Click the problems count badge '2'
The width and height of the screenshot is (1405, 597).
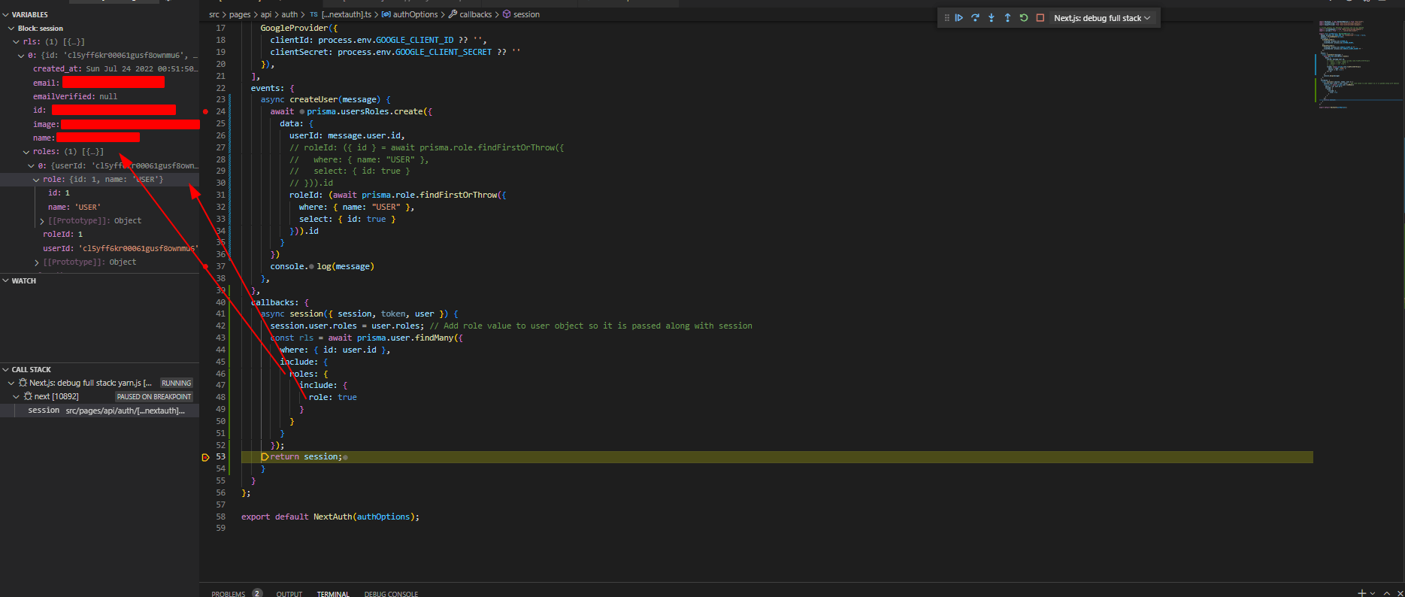pyautogui.click(x=257, y=593)
